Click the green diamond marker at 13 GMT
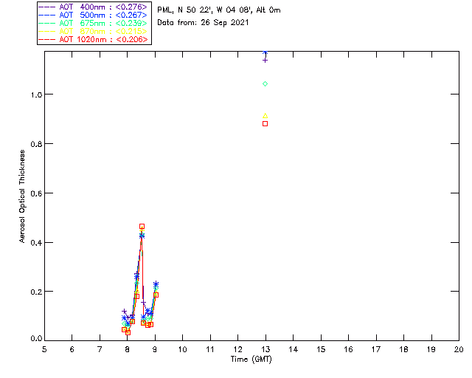Viewport: 472px width, 378px height. (x=265, y=84)
